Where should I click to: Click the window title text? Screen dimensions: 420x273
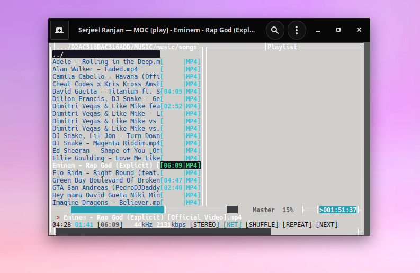coord(167,30)
